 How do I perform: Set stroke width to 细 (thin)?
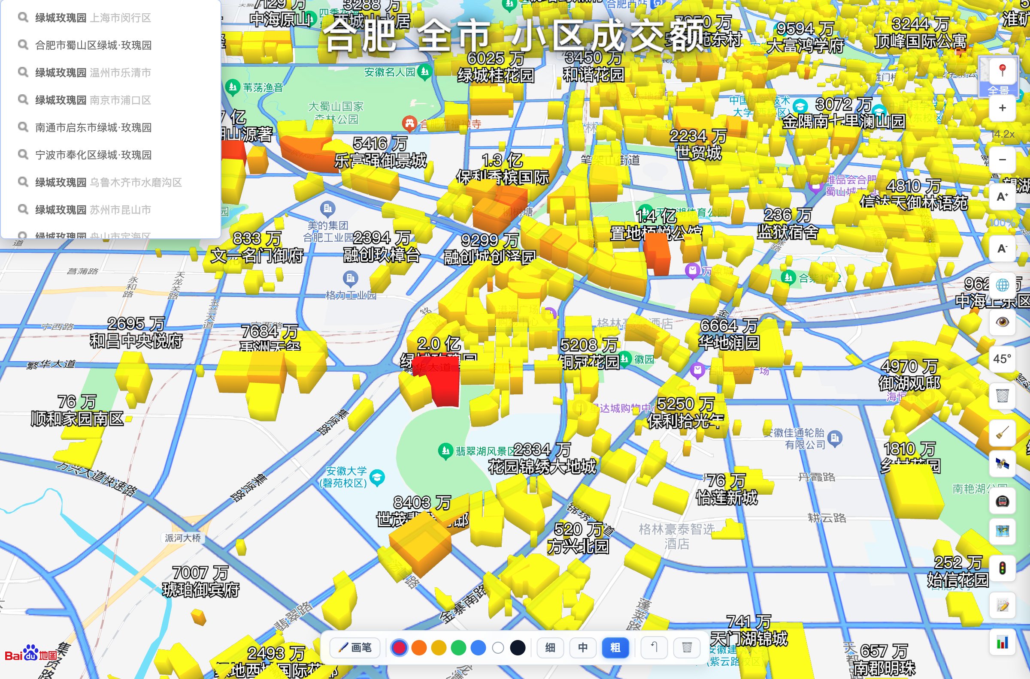tap(550, 647)
